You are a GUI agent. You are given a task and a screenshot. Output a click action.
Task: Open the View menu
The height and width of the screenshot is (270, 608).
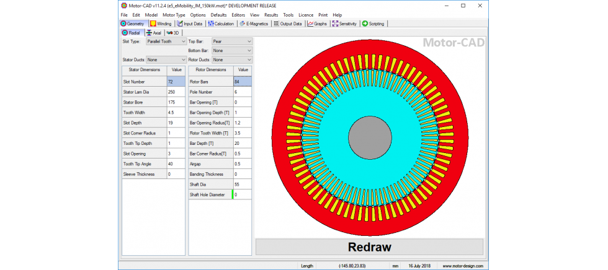[x=255, y=15]
